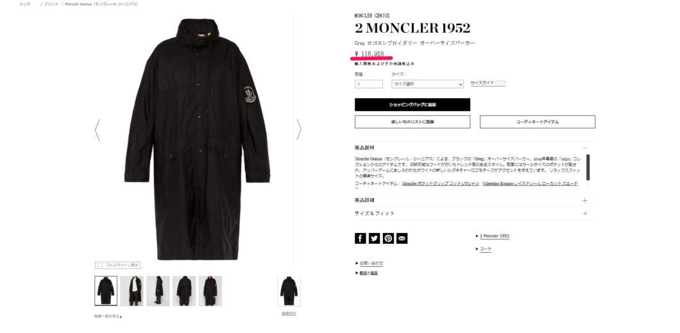
Task: Show next product image arrow
Action: (x=299, y=130)
